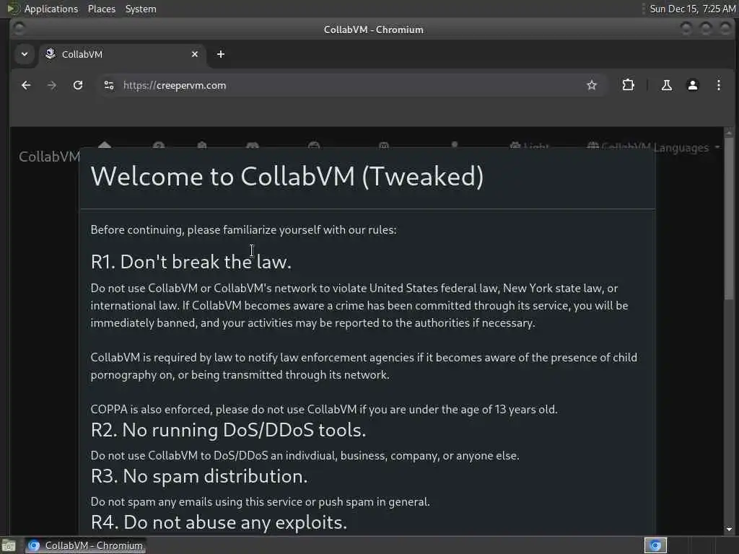This screenshot has width=739, height=554.
Task: Select CollabVM - Chromium taskbar entry
Action: [85, 545]
